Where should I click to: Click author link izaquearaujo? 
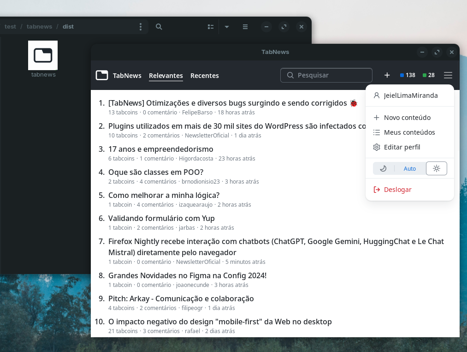[195, 205]
